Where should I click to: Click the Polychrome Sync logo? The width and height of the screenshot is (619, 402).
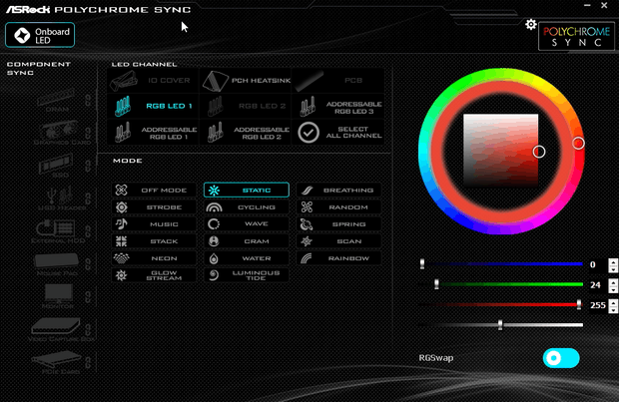[x=576, y=36]
